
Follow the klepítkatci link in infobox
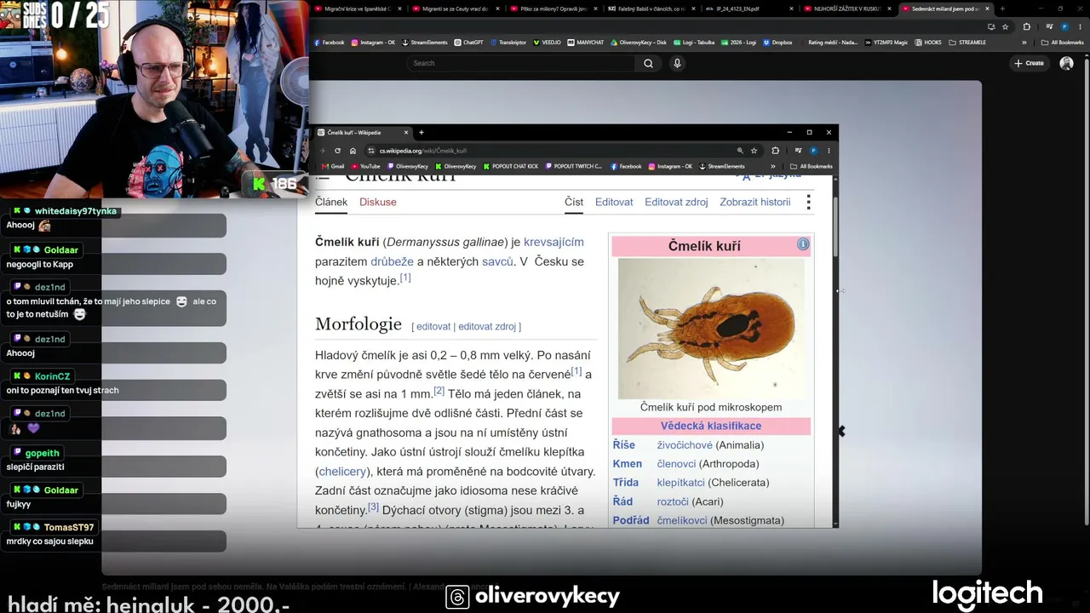(x=681, y=483)
